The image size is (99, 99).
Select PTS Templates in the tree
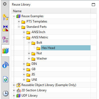click(37, 21)
